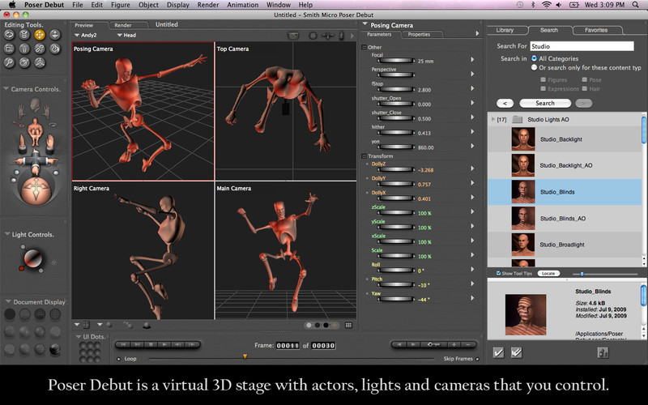
Task: Open the Animation menu
Action: pos(242,5)
